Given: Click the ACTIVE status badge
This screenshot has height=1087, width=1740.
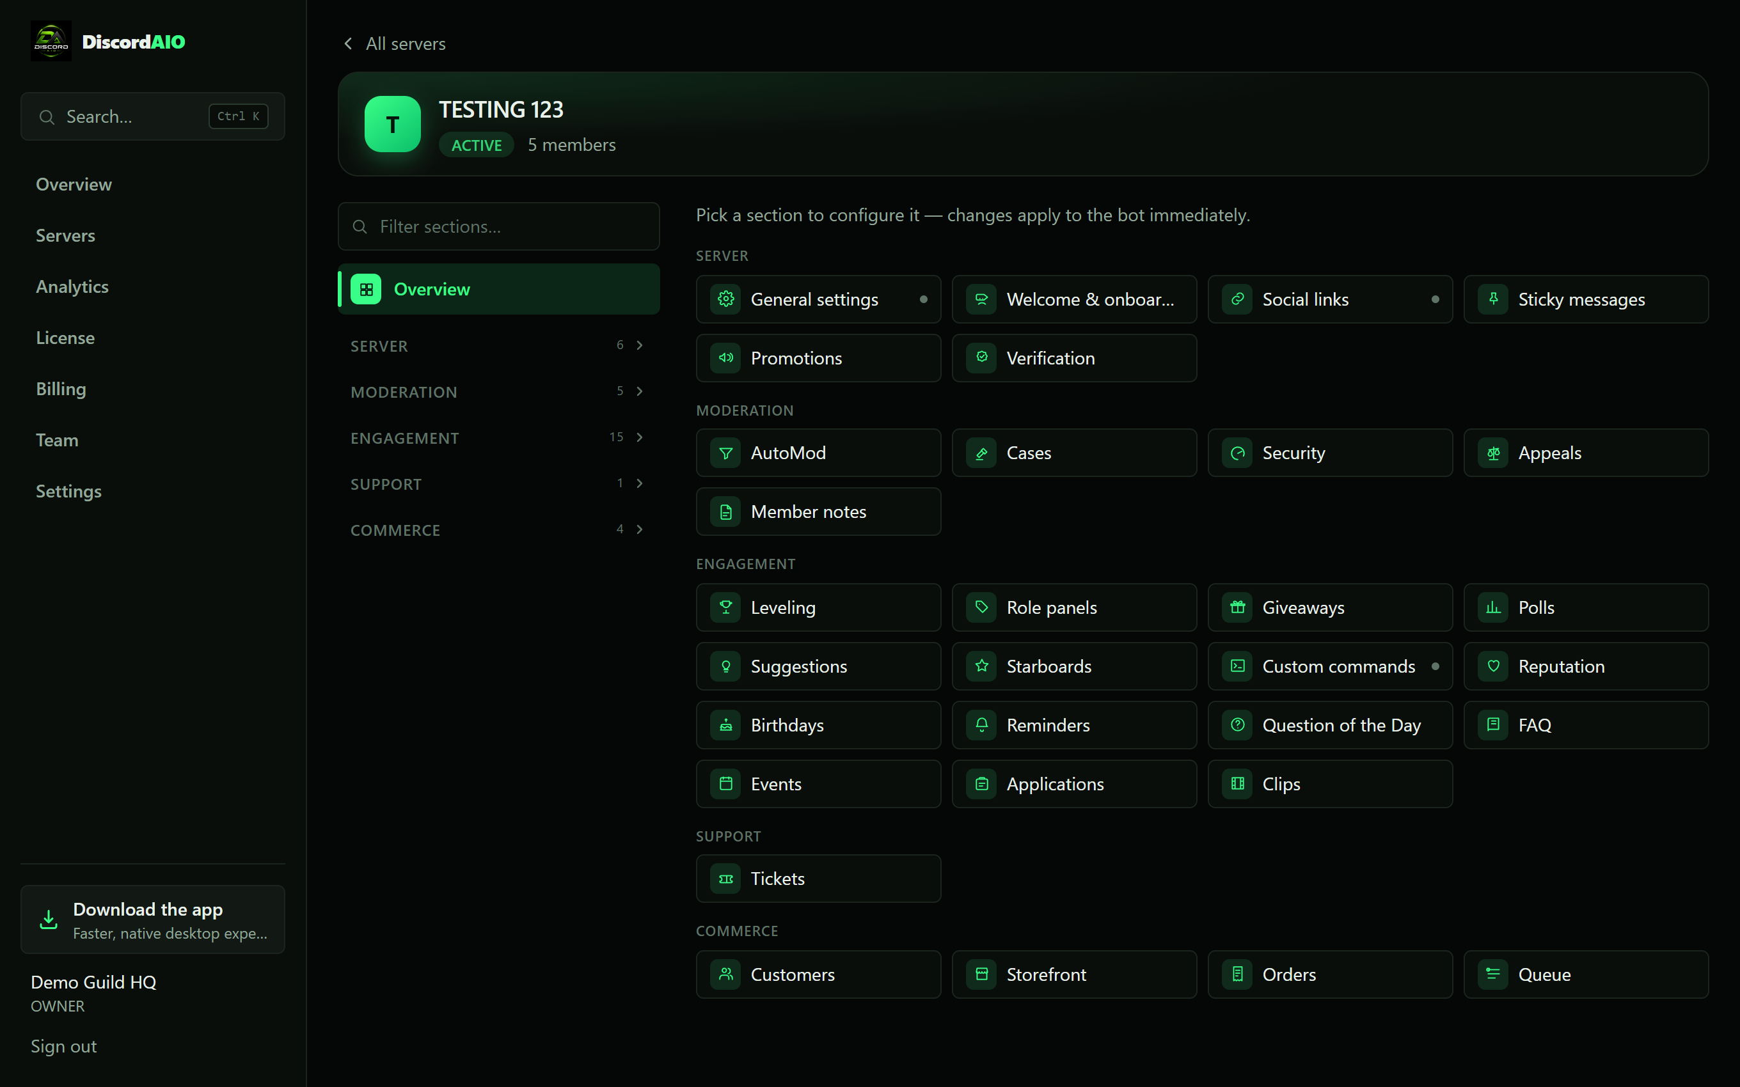Looking at the screenshot, I should pos(476,145).
